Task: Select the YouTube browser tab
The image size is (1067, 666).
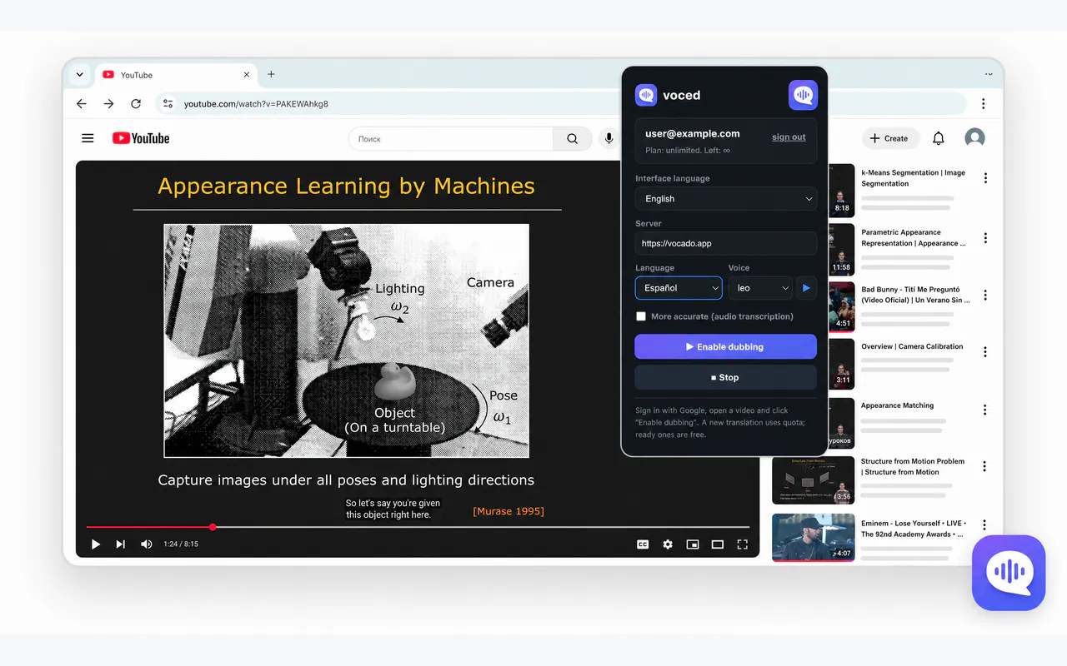Action: (x=177, y=75)
